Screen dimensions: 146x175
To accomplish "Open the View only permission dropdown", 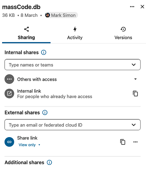I will (x=29, y=145).
